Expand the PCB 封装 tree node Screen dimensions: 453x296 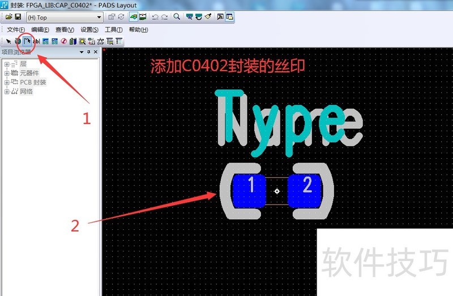7,82
